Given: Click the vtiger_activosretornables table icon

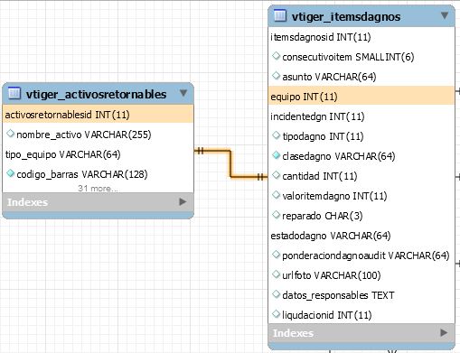Looking at the screenshot, I should (14, 93).
